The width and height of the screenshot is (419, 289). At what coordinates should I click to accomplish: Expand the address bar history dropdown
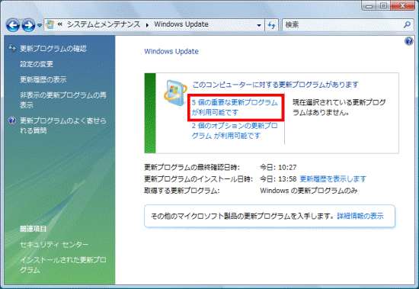coord(259,25)
